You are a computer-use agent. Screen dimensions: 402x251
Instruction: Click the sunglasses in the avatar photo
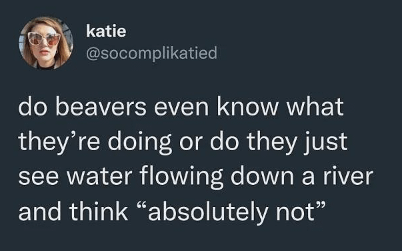(x=44, y=39)
